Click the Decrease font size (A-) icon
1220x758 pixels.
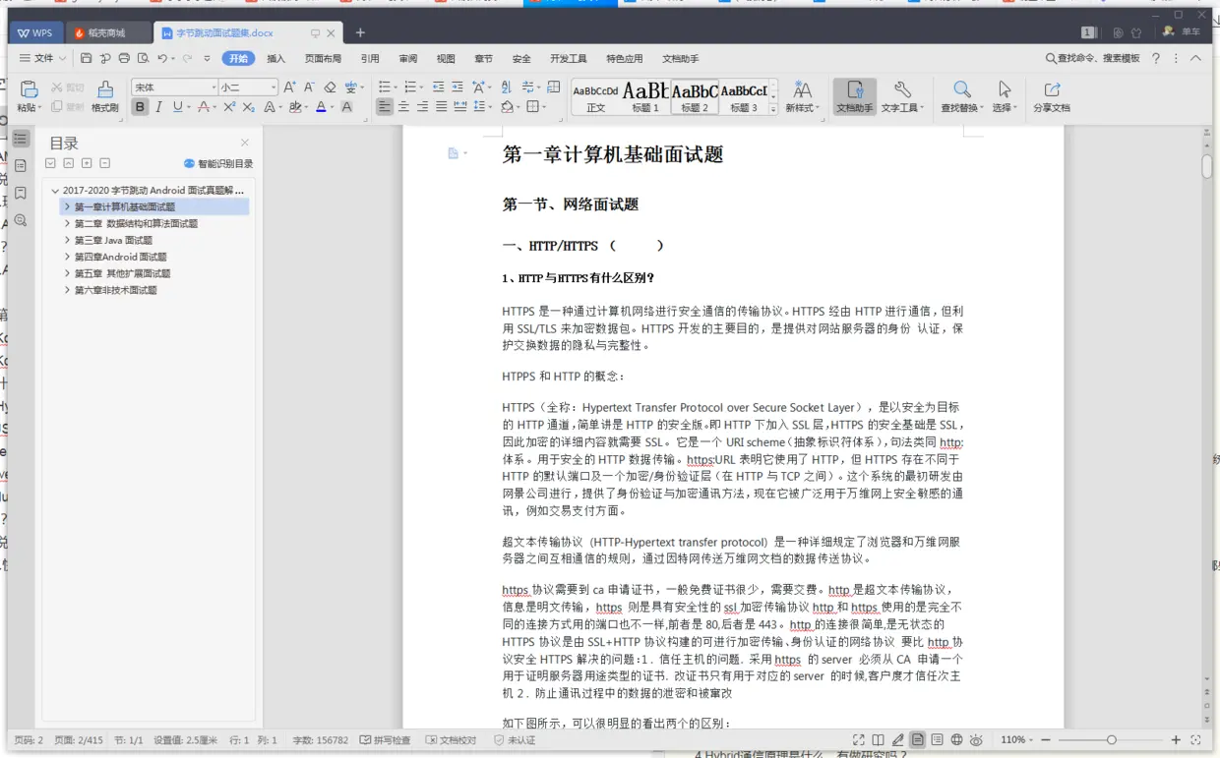[x=309, y=87]
